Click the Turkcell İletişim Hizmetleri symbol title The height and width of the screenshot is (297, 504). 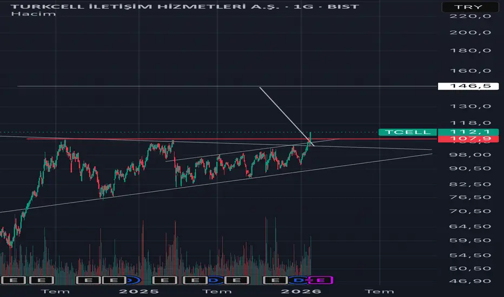[185, 6]
